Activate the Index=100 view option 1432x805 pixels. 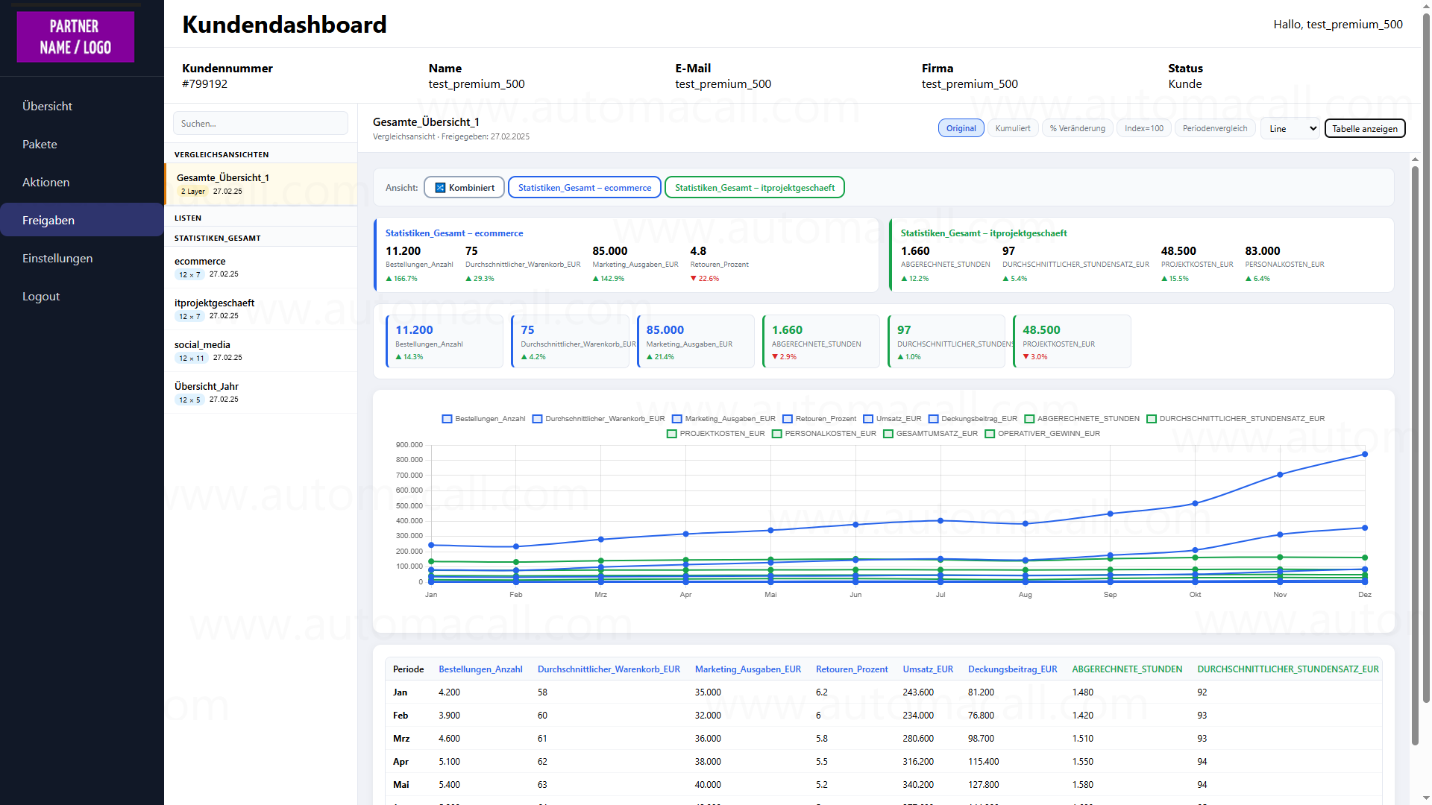pos(1143,128)
